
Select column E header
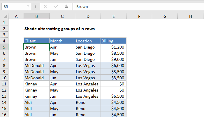[113, 17]
